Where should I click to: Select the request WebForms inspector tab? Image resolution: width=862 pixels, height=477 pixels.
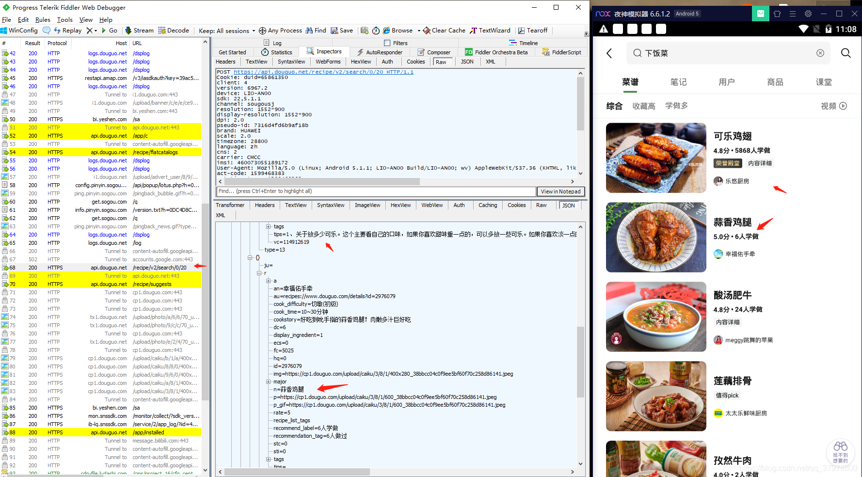point(328,62)
